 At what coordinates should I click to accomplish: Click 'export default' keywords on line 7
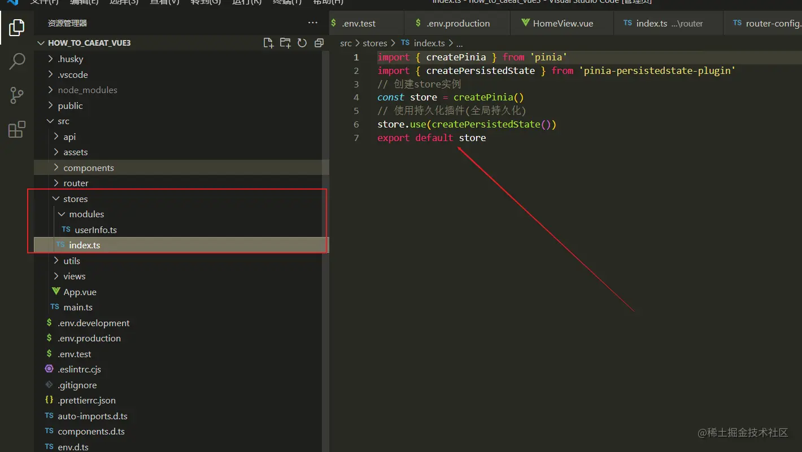415,138
